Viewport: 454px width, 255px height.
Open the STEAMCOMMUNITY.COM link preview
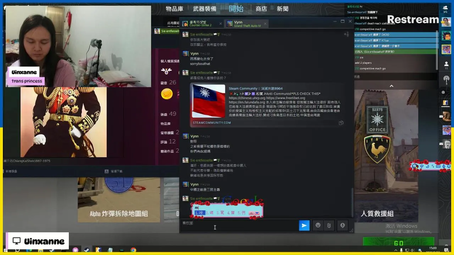pos(212,123)
